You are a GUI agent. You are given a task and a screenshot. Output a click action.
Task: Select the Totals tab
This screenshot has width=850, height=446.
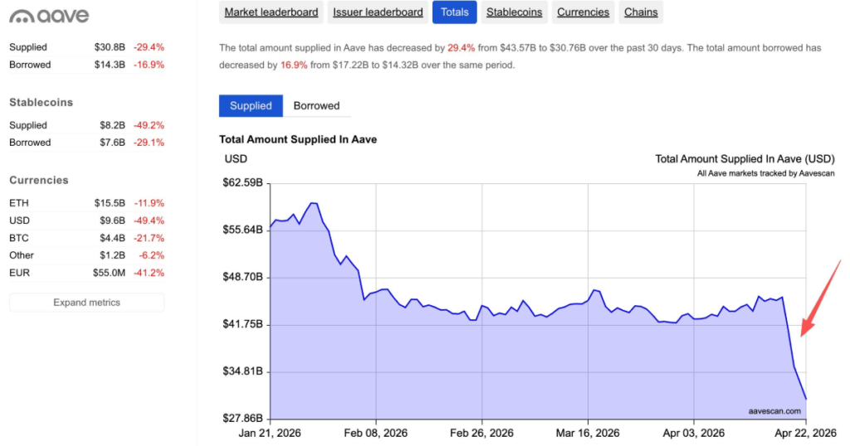454,12
